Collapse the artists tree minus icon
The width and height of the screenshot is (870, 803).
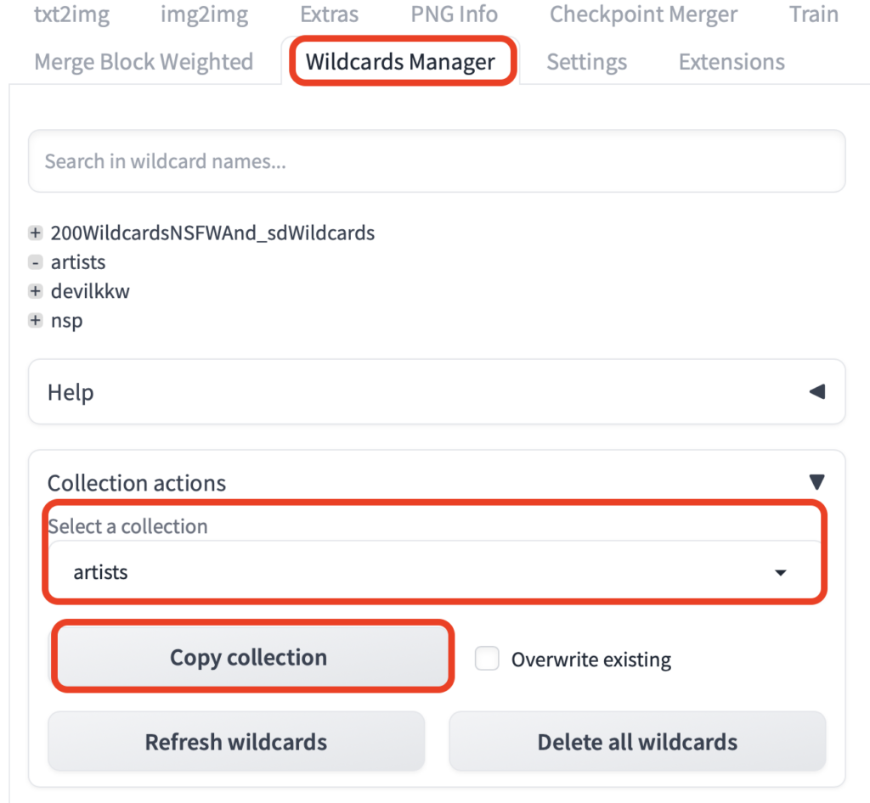tap(36, 262)
